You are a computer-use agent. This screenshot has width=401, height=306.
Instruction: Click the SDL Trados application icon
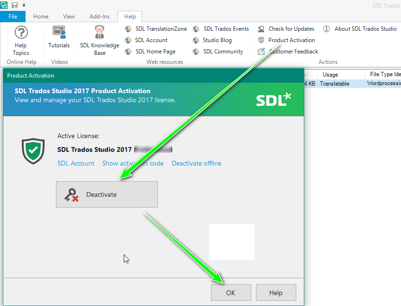tap(4, 5)
